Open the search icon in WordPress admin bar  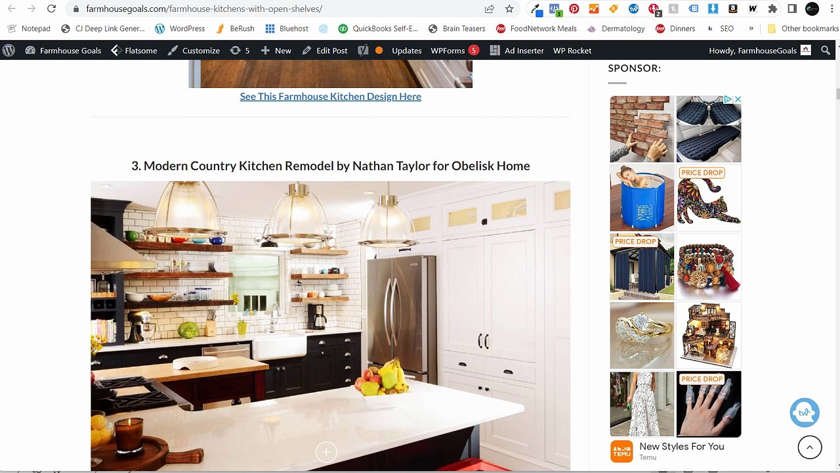(826, 51)
